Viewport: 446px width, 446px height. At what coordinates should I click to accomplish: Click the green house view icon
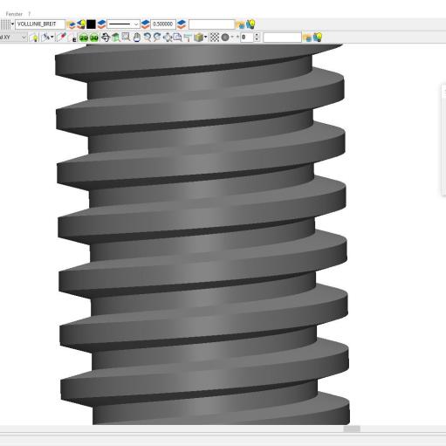click(x=116, y=38)
